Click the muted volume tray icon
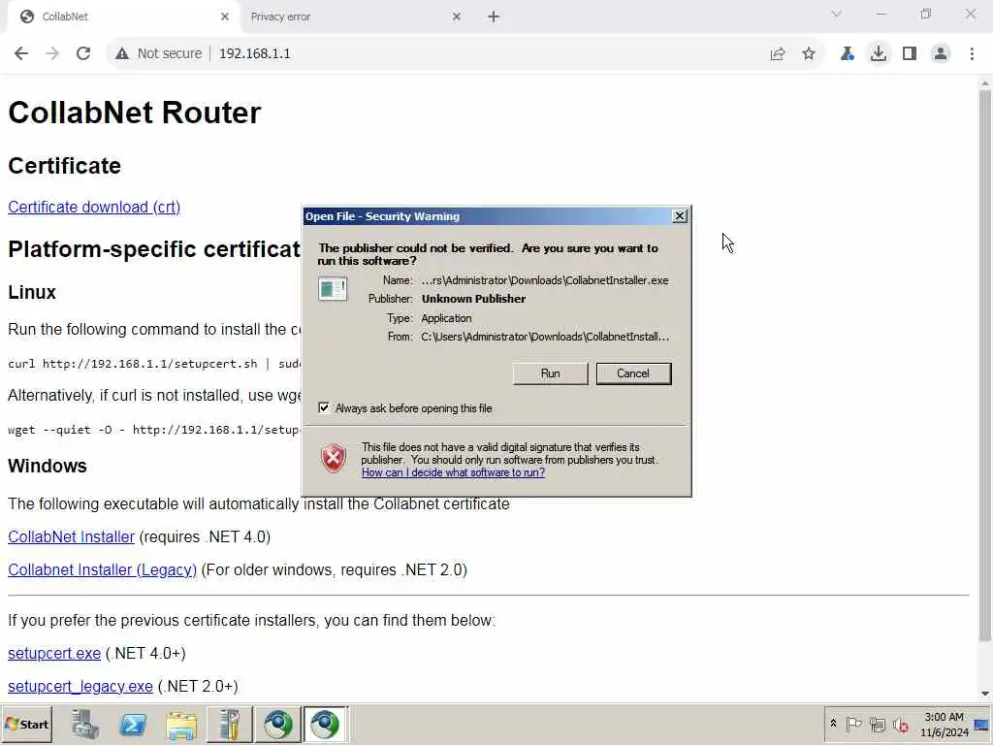The width and height of the screenshot is (993, 745). click(900, 724)
